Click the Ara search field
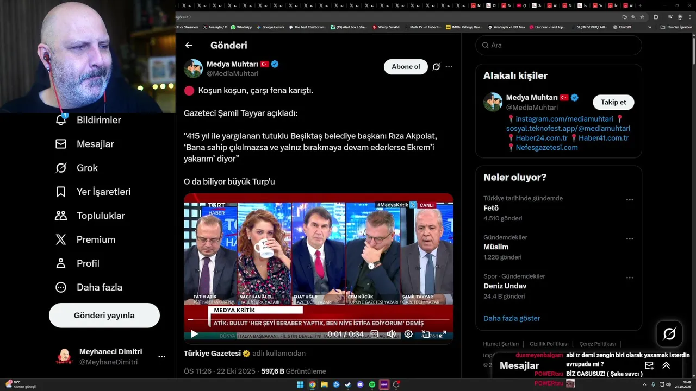Viewport: 696px width, 391px height. [x=558, y=45]
